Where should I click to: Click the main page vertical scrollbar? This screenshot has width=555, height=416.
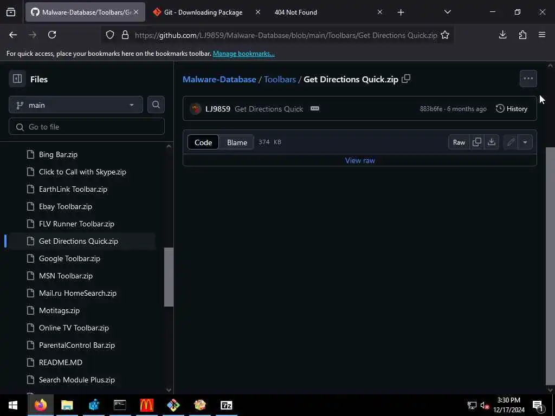550,265
